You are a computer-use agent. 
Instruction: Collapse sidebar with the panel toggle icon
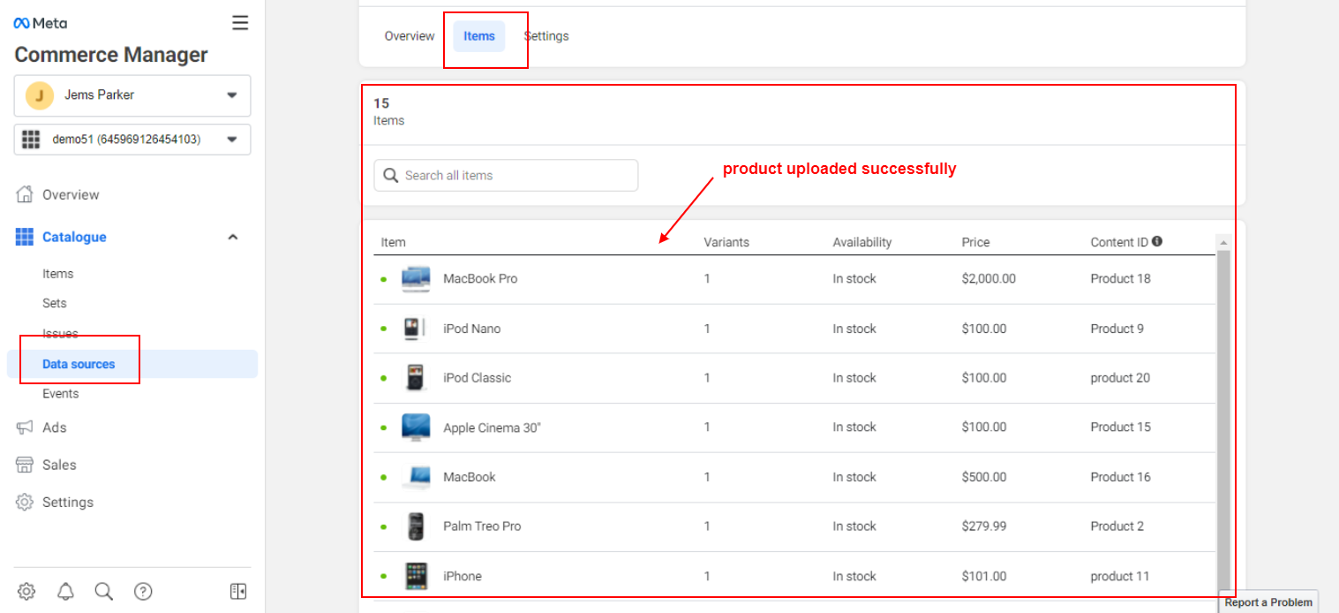[238, 591]
